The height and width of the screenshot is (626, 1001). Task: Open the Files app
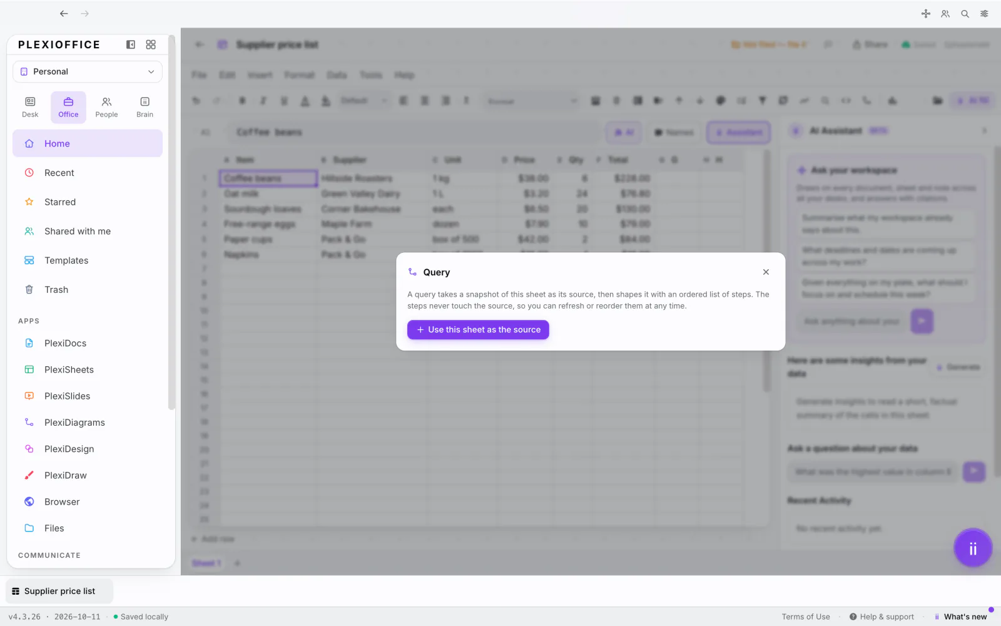coord(88,528)
